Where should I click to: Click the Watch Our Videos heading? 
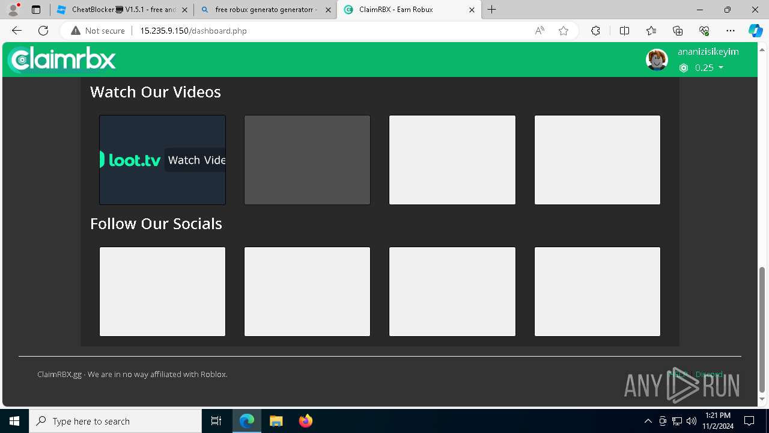pyautogui.click(x=156, y=92)
